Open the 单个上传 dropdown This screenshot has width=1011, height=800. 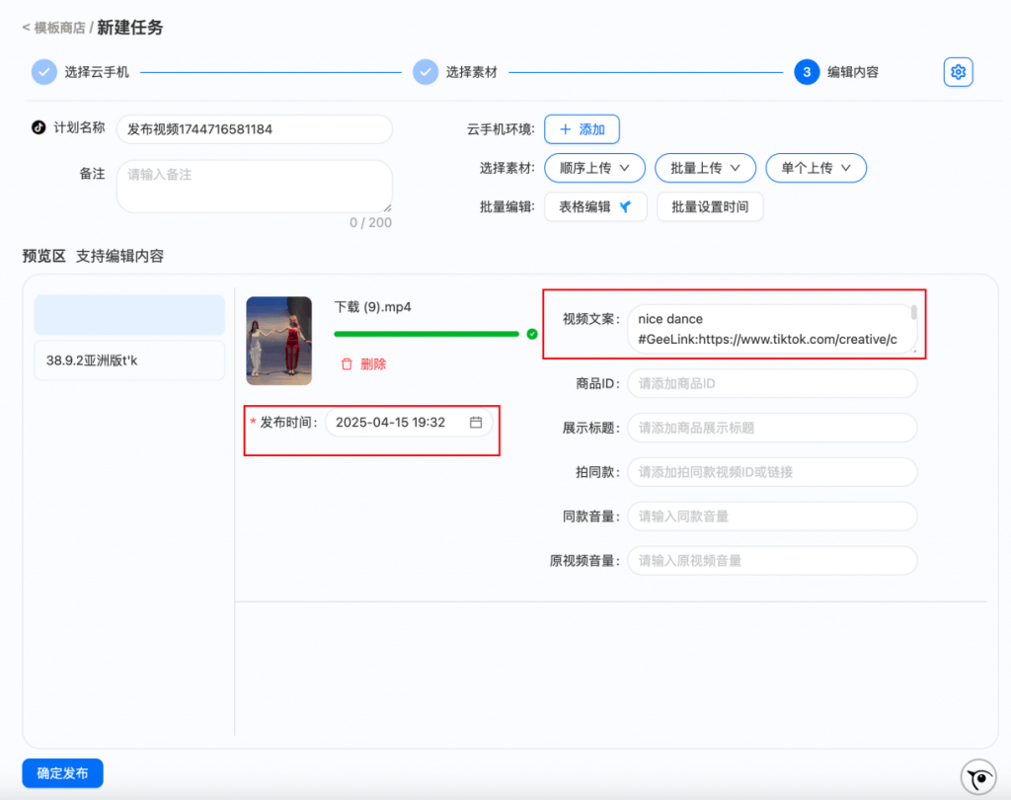tap(816, 168)
